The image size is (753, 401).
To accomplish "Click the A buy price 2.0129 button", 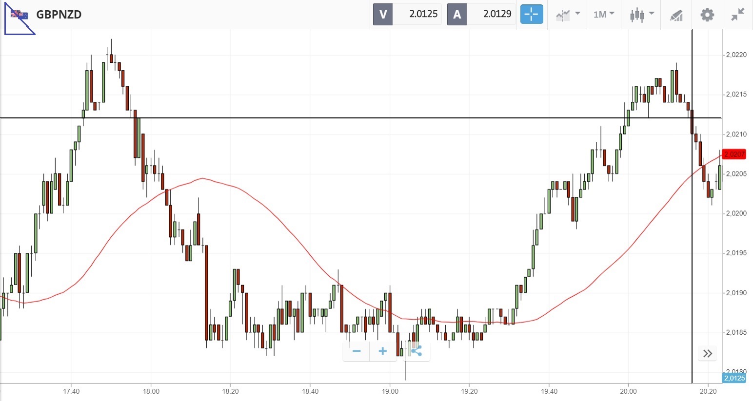I will (x=481, y=14).
